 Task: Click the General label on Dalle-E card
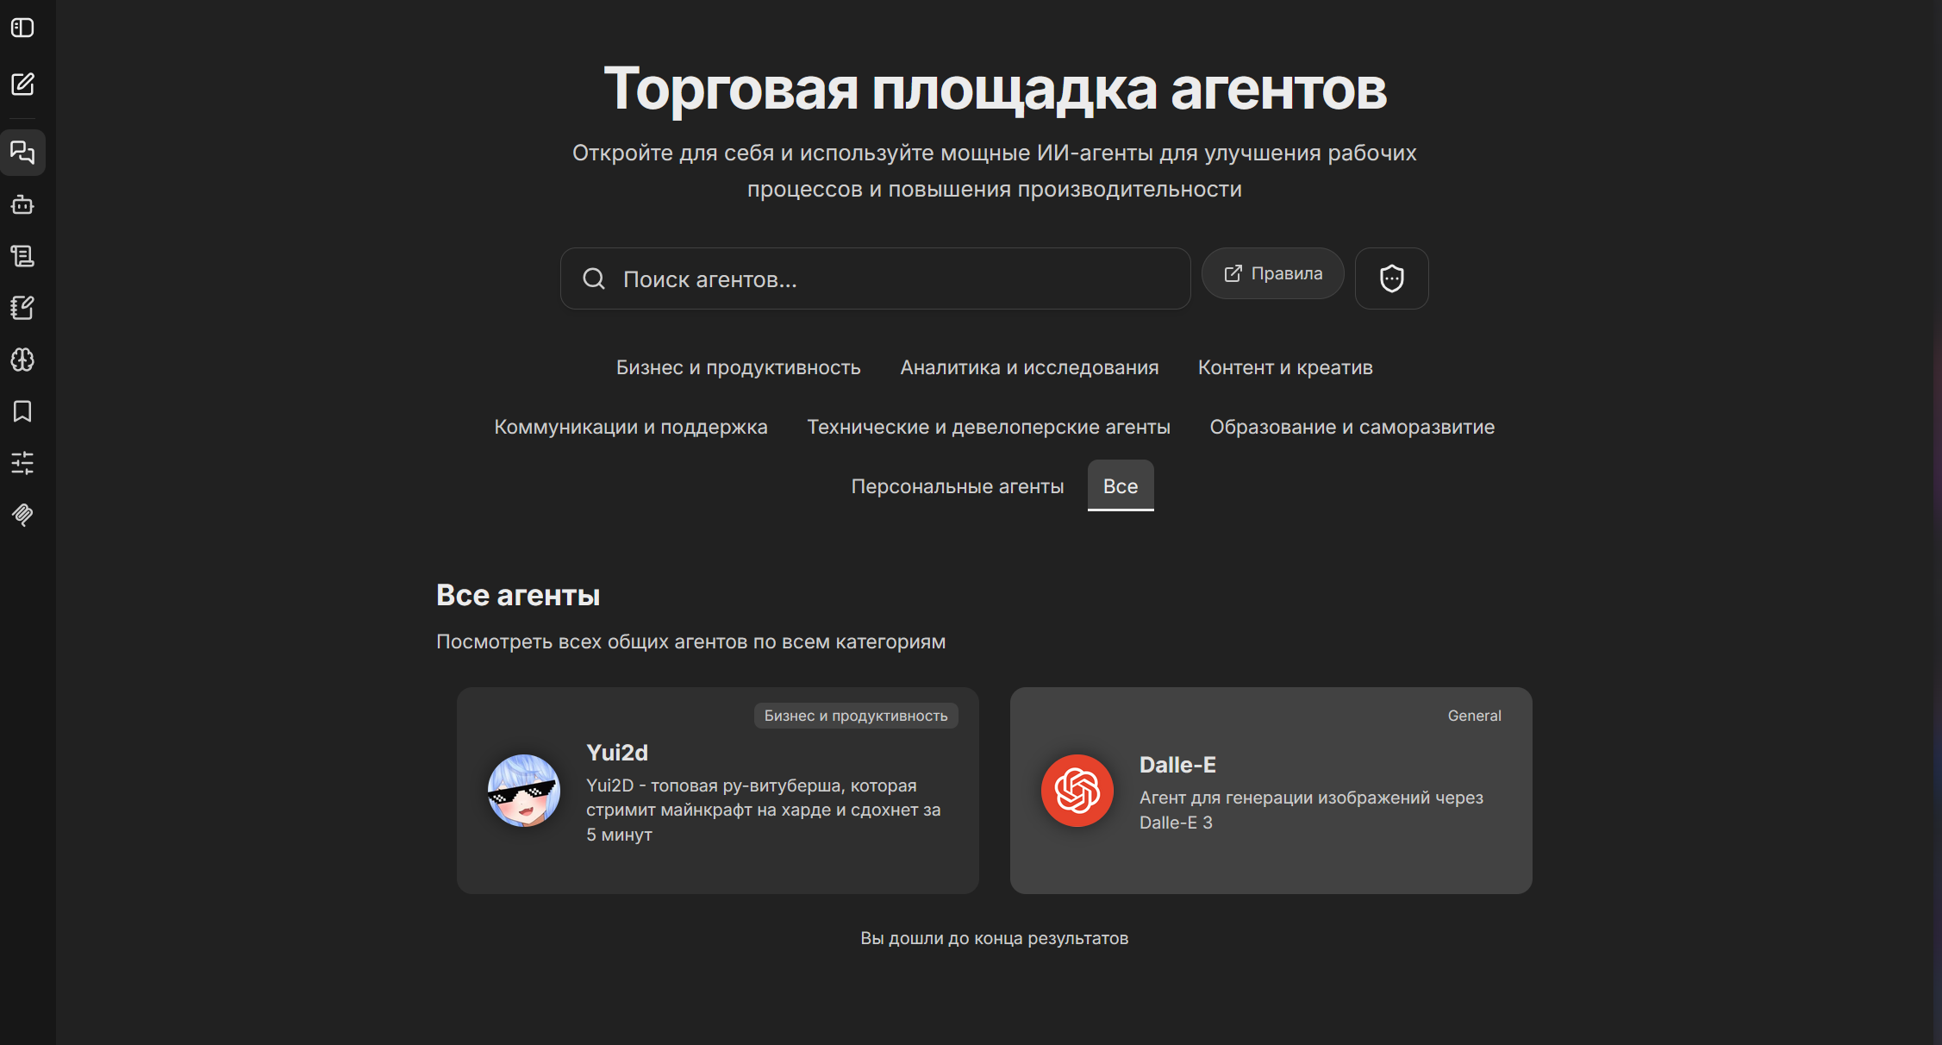[x=1474, y=716]
